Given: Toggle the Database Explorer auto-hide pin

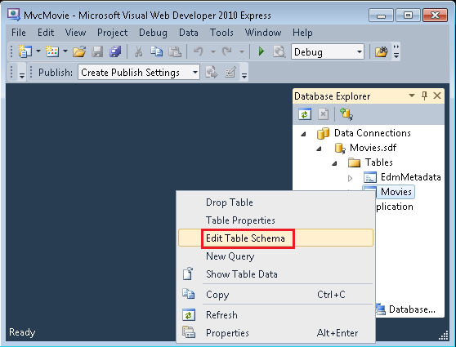Looking at the screenshot, I should [x=424, y=96].
